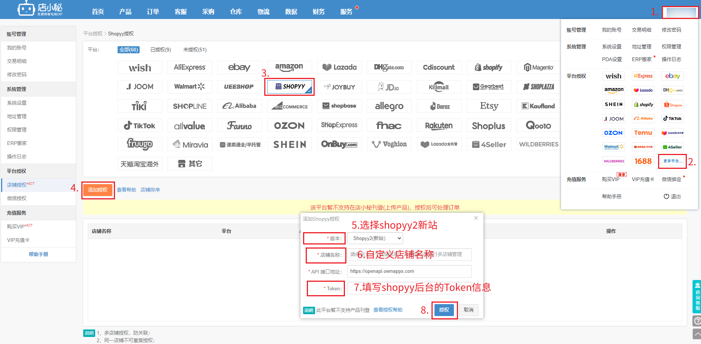Open the 店铺排序 link
Screen dimensions: 701x344
(150, 190)
